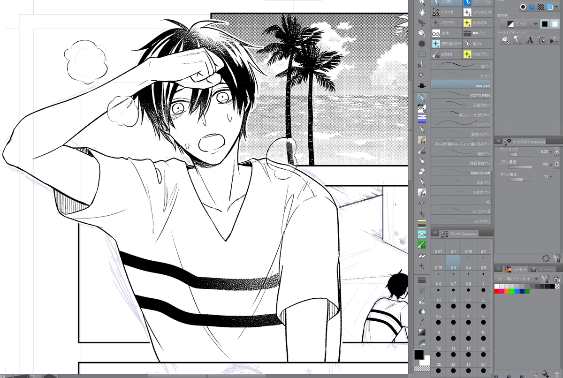The width and height of the screenshot is (563, 378).
Task: Click the 髪ツヤ sub tool group
Action: 478,43
